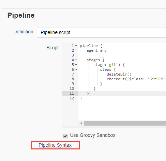Click the left scroll arrow of the script editor
166x161 pixels.
(x=81, y=124)
